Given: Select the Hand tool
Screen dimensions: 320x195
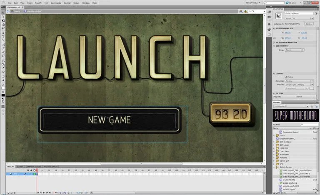Looking at the screenshot, I should tap(3, 76).
